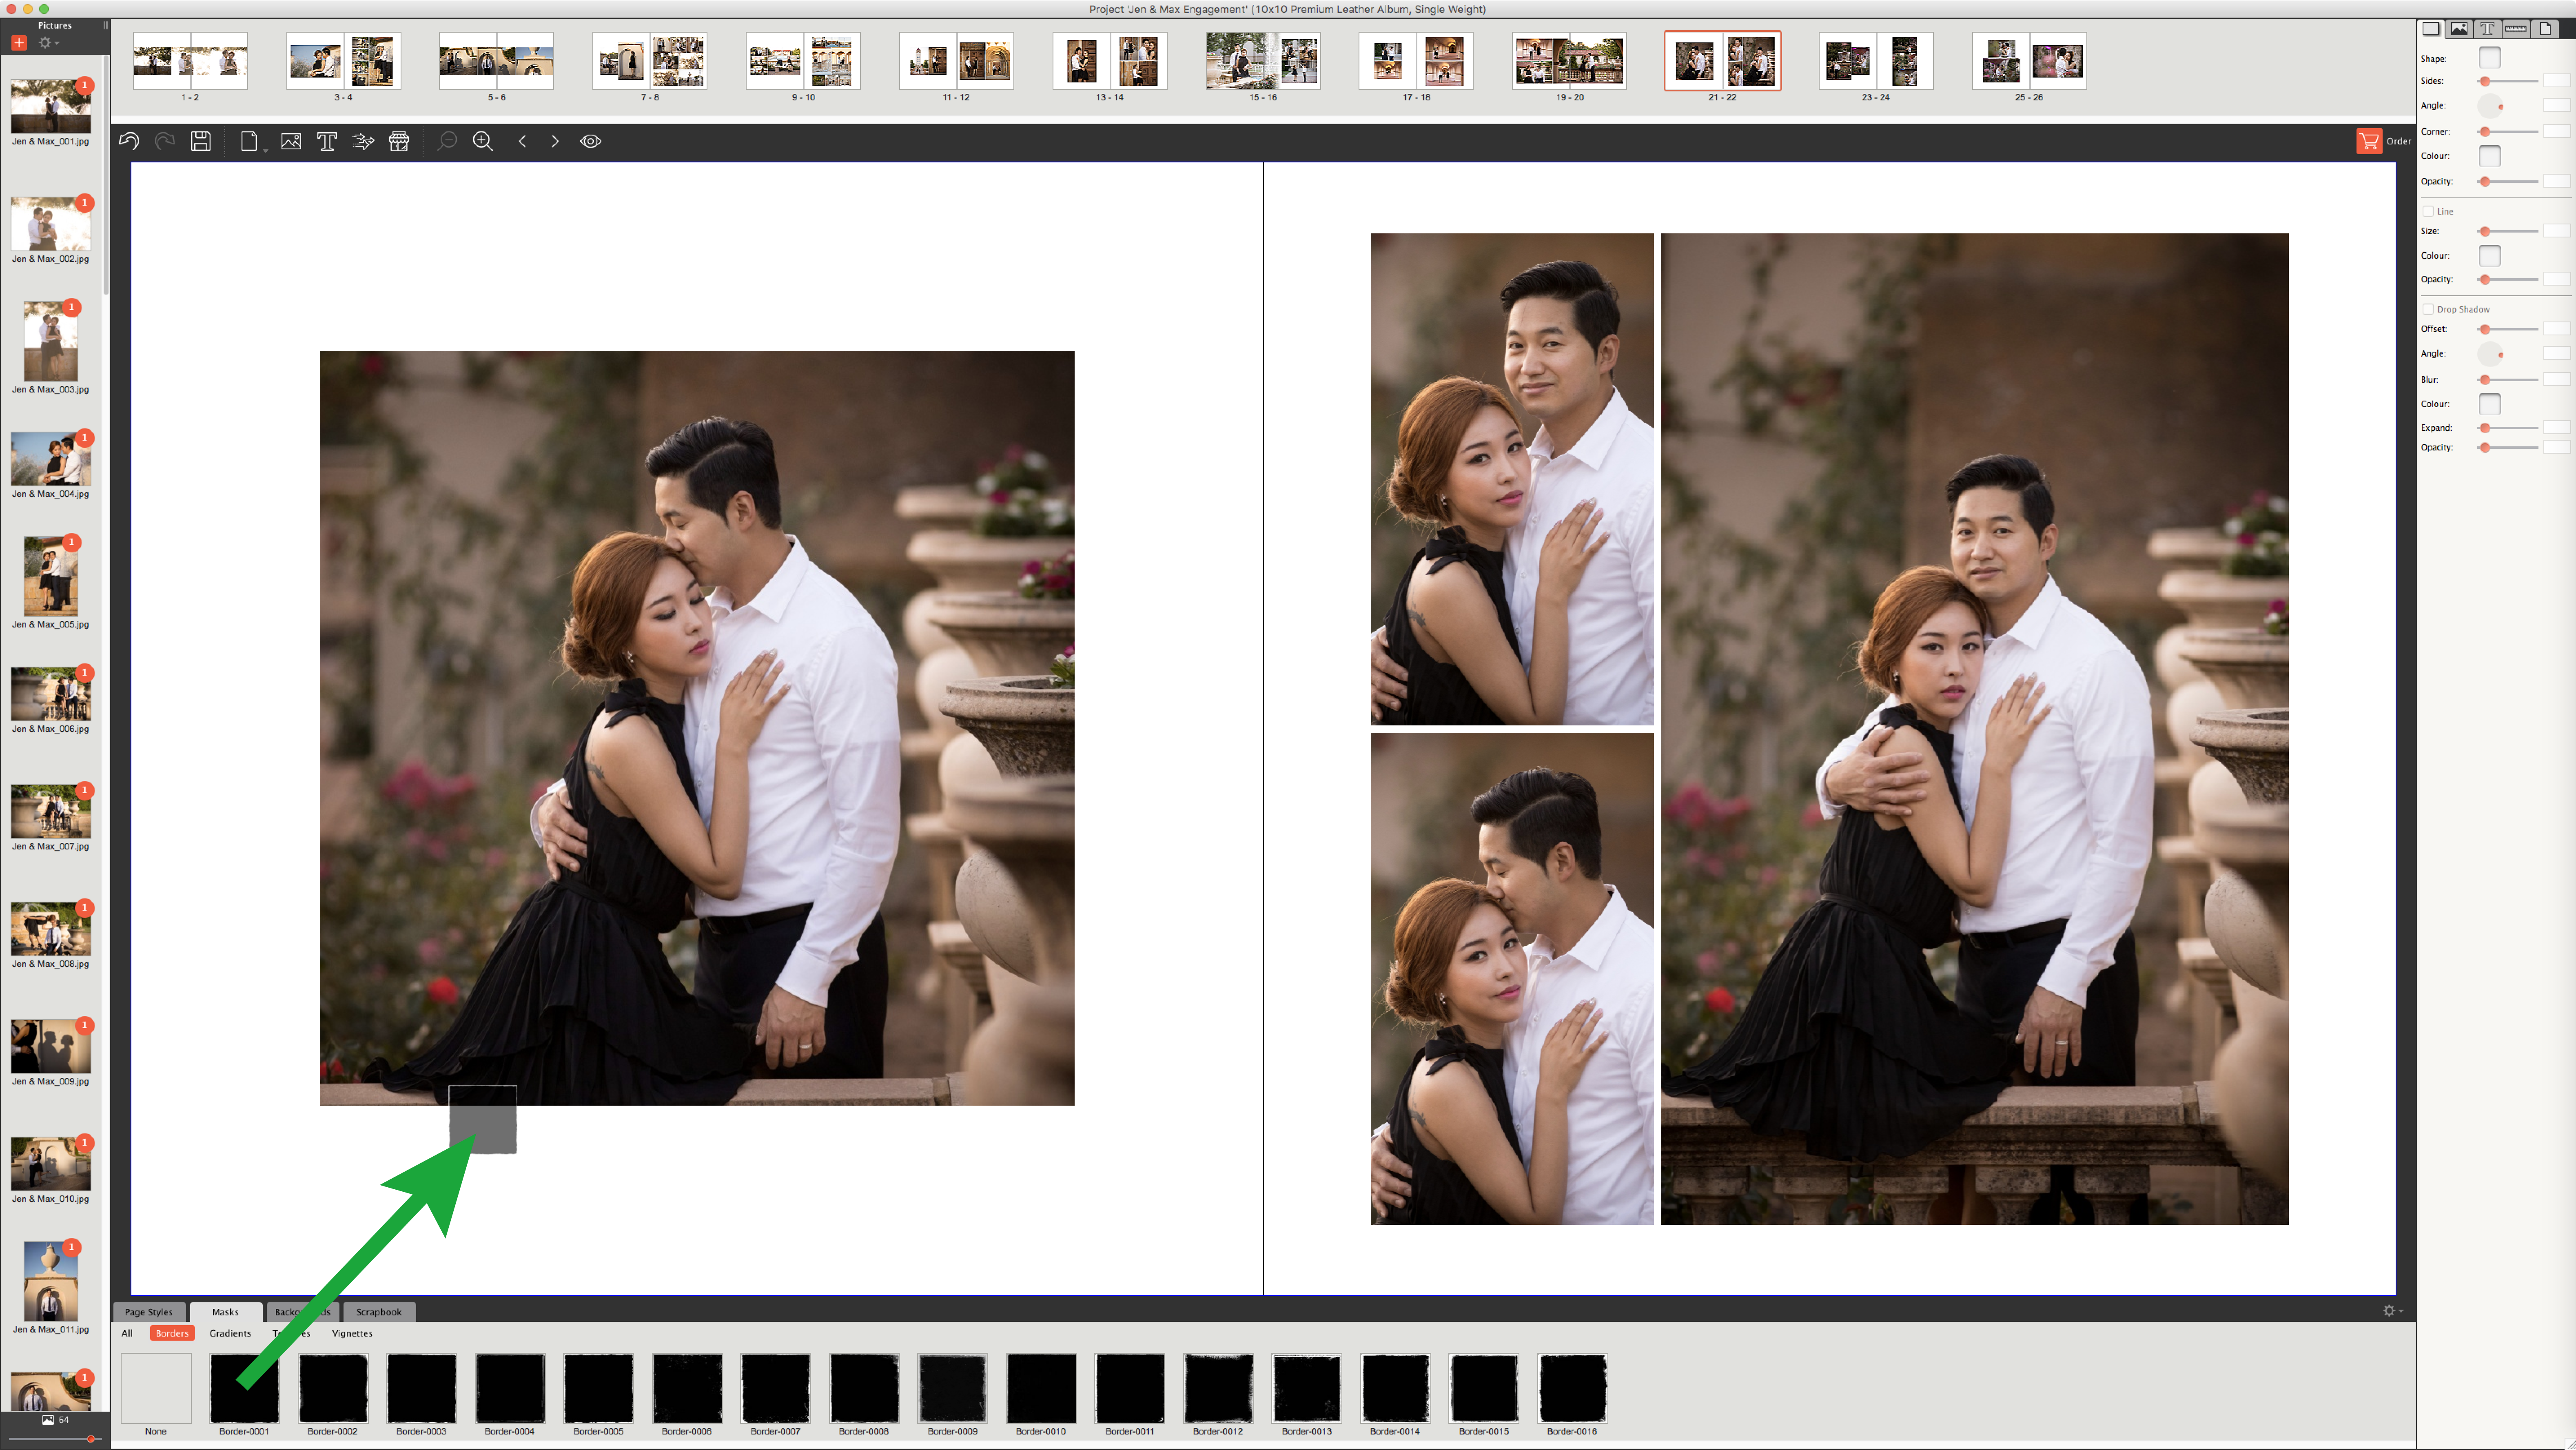Click the Shape selector box
This screenshot has height=1450, width=2576.
[x=2489, y=58]
